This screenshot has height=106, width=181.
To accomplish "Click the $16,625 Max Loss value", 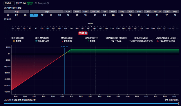I will pyautogui.click(x=68, y=41).
